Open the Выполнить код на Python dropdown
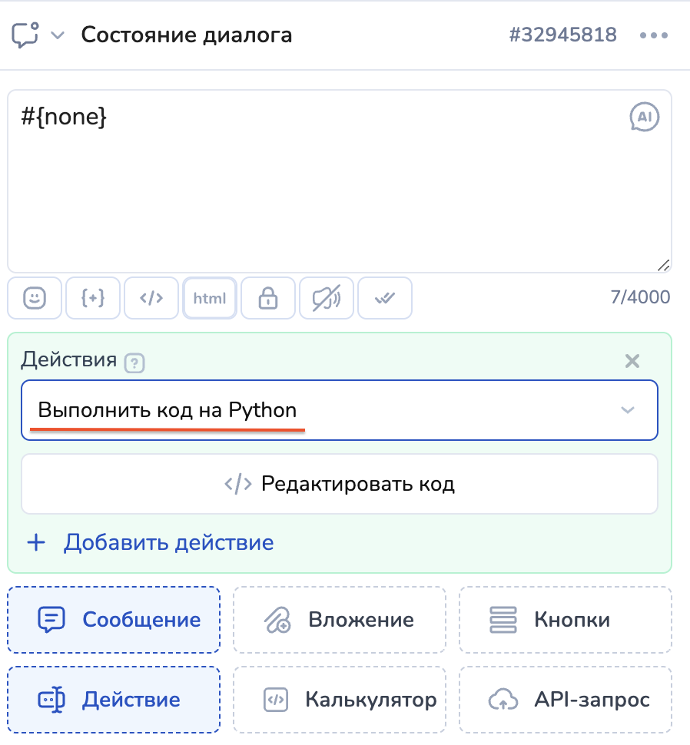Screen dimensions: 690x745 click(x=339, y=410)
